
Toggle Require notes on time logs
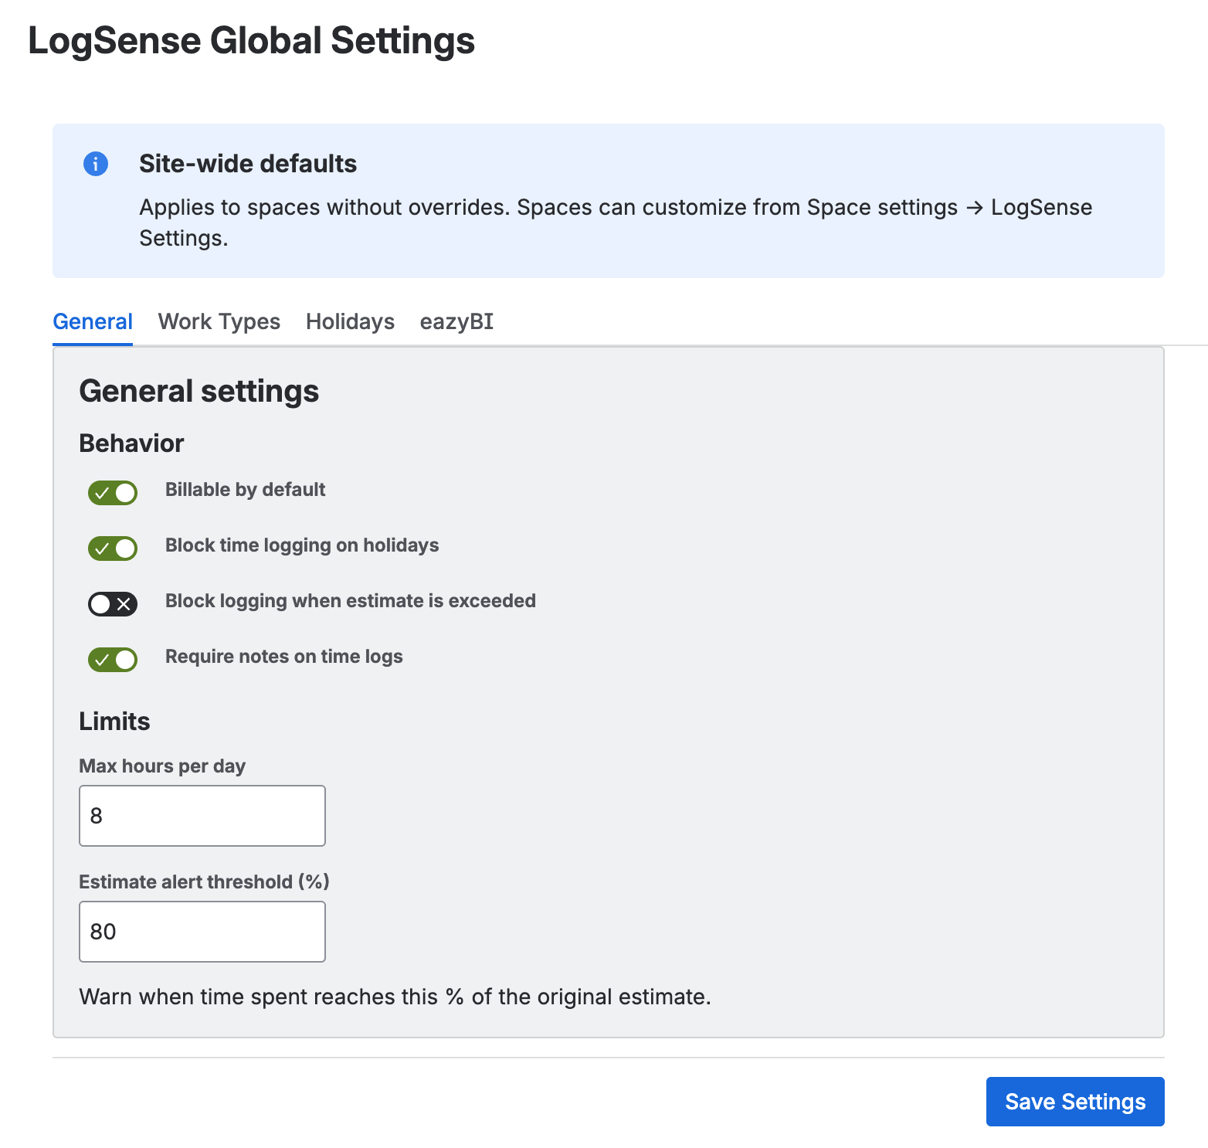coord(113,660)
